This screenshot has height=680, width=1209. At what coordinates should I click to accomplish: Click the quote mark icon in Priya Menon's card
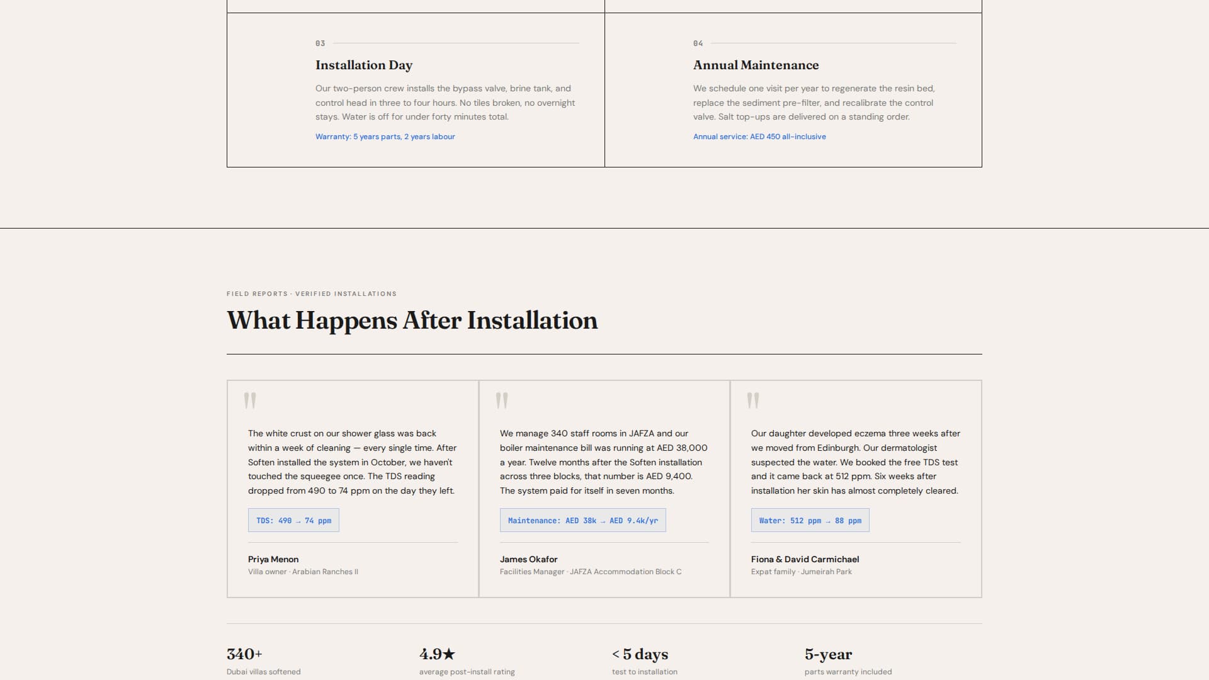point(250,400)
